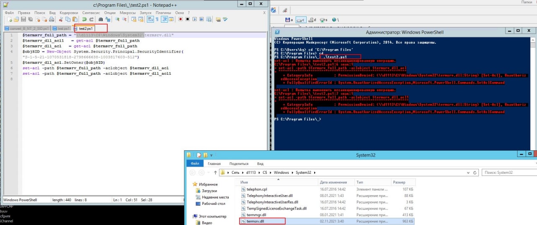Open Файл tab in System32 Explorer window

195,164
